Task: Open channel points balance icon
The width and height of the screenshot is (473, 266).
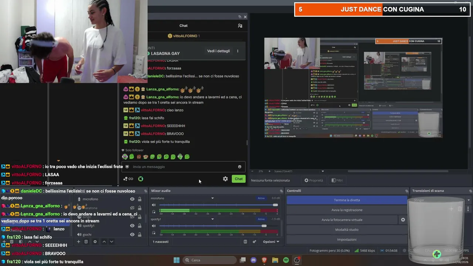Action: point(128,179)
